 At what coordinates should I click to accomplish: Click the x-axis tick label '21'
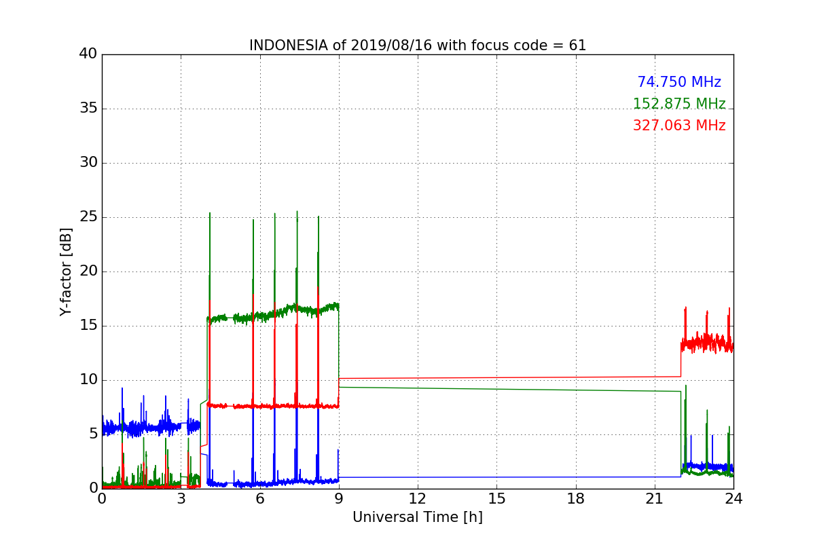pos(655,499)
